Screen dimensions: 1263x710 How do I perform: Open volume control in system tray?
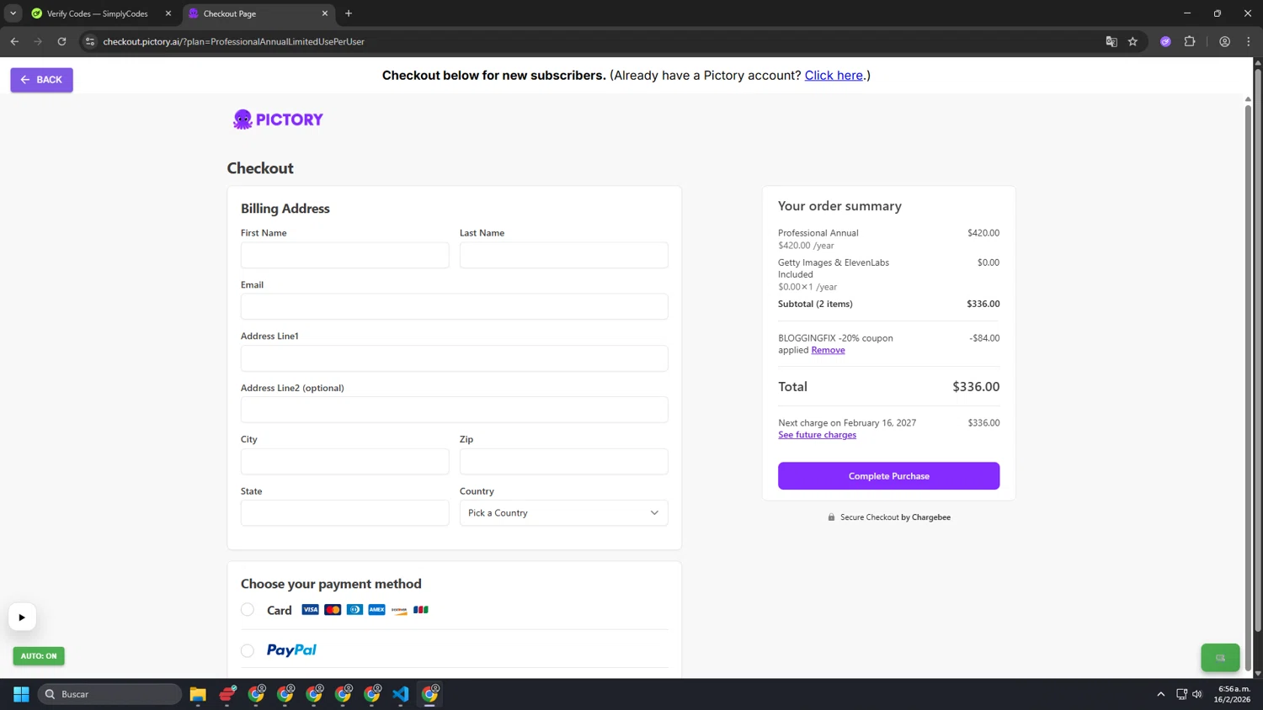pos(1197,694)
